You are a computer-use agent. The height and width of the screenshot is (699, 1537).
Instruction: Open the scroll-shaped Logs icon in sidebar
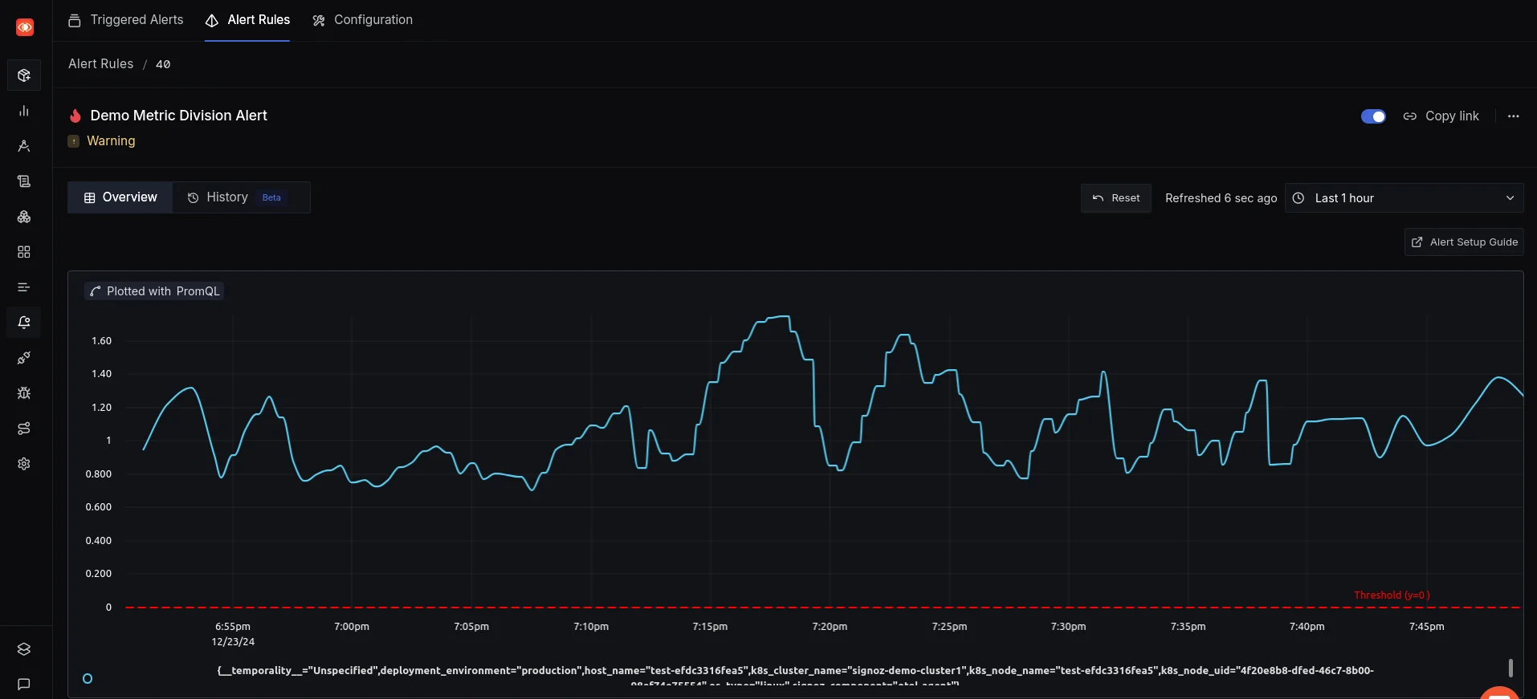pos(24,181)
